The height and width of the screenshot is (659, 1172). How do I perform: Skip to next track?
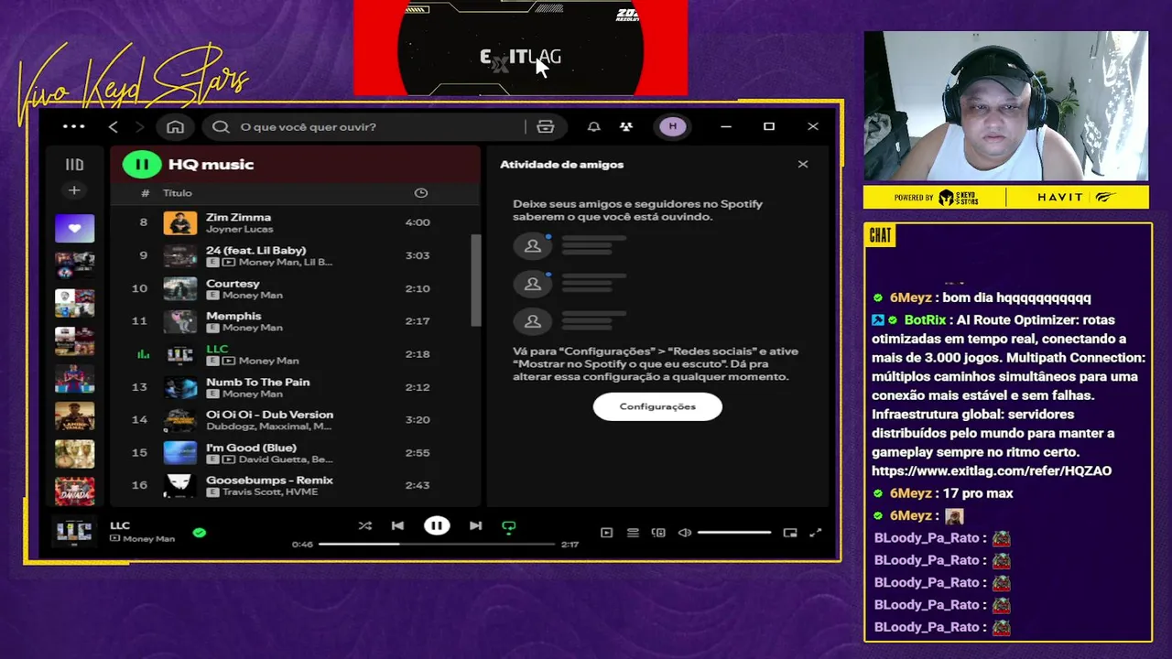point(475,525)
